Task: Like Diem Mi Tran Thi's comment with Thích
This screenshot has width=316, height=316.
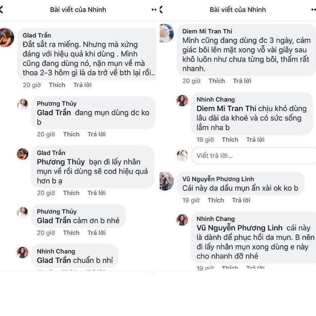Action: pyautogui.click(x=216, y=81)
